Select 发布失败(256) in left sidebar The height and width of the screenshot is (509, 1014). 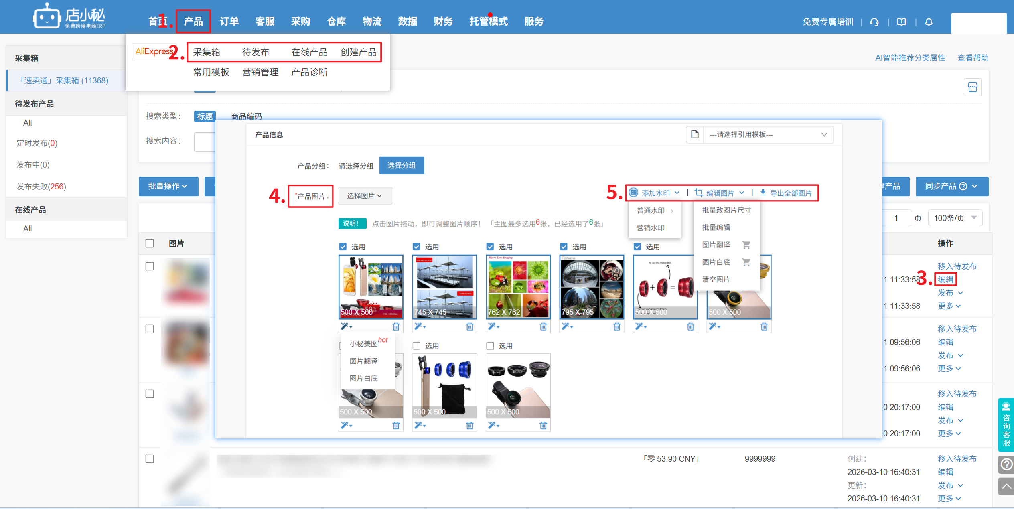tap(41, 187)
